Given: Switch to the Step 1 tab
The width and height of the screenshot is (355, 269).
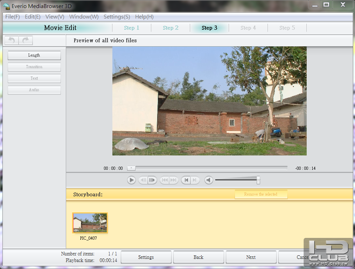Looking at the screenshot, I should 132,28.
